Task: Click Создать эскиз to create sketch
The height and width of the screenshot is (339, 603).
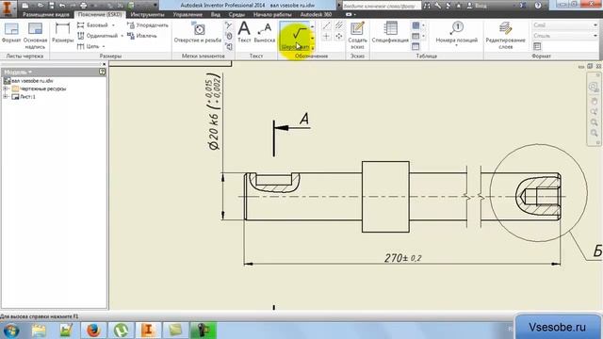Action: point(357,36)
